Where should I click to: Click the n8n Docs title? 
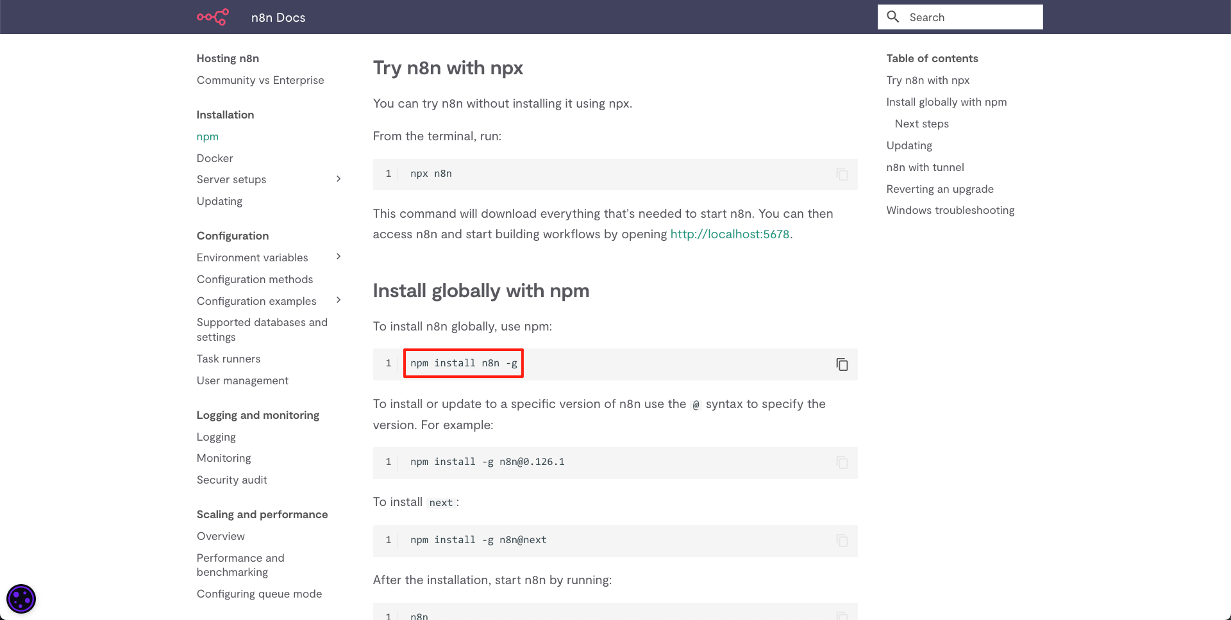point(278,17)
